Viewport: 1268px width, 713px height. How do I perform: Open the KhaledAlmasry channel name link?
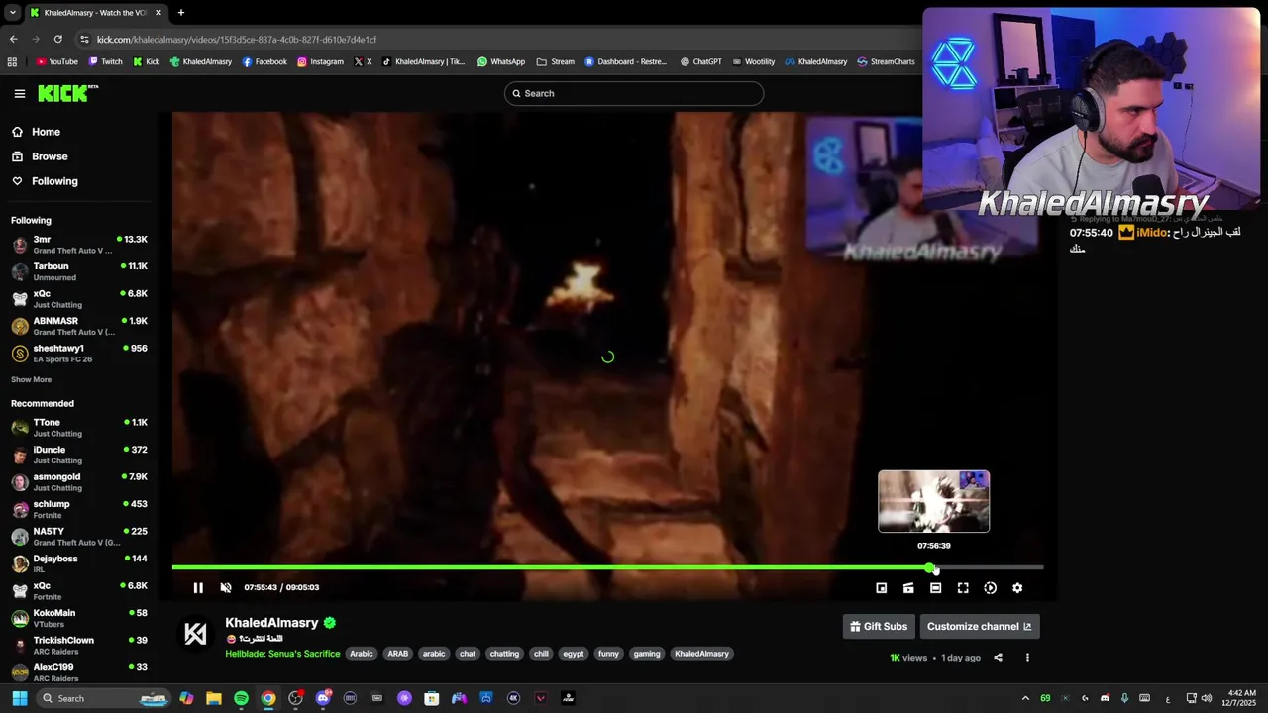pyautogui.click(x=271, y=623)
